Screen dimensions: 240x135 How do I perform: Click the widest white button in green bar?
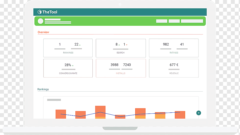[x=192, y=21]
